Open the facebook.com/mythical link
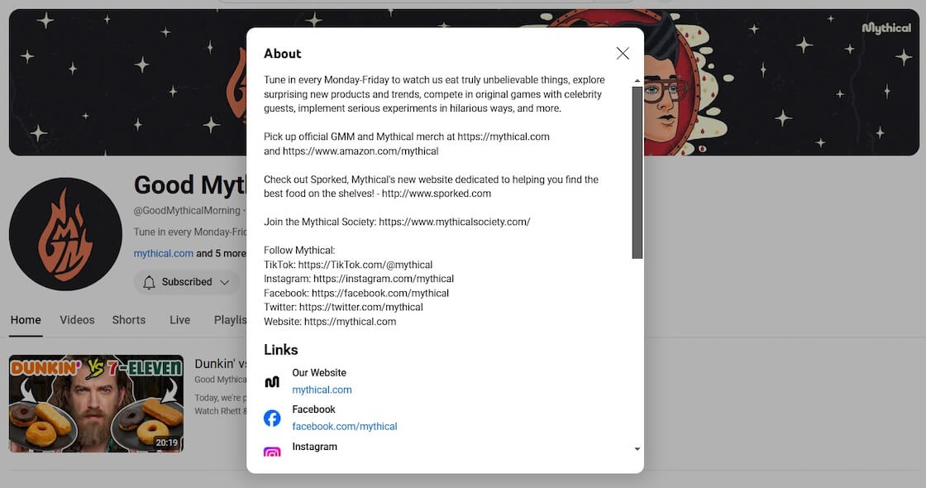Image resolution: width=926 pixels, height=488 pixels. point(345,426)
